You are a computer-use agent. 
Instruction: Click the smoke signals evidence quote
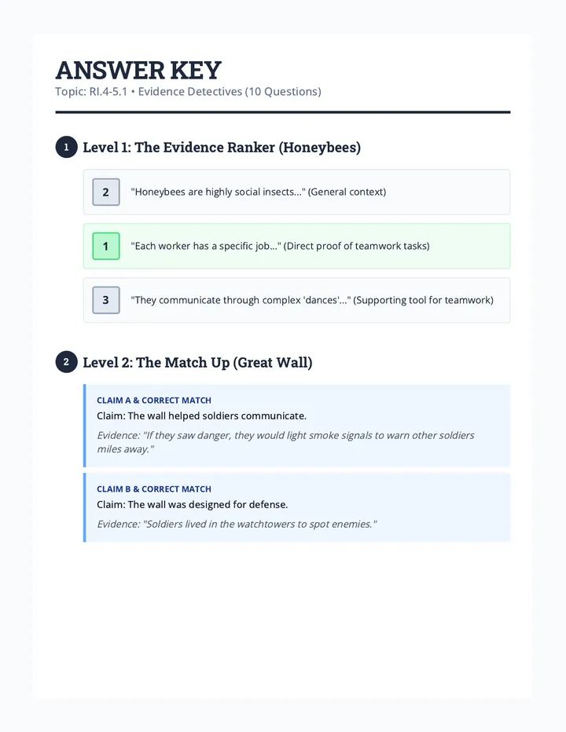pyautogui.click(x=285, y=442)
